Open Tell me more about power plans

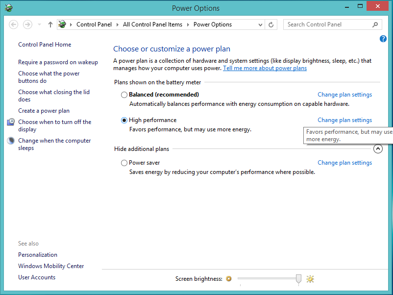coord(265,68)
